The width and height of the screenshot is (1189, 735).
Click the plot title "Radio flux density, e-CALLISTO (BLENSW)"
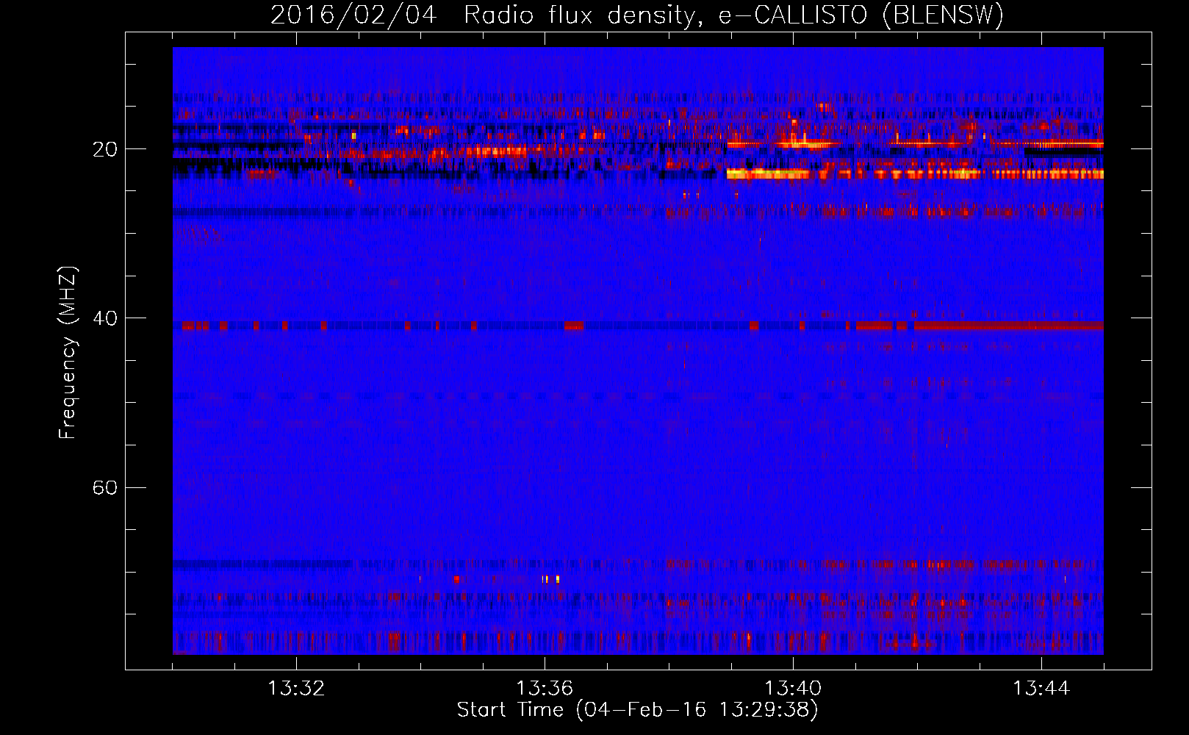[x=733, y=15]
